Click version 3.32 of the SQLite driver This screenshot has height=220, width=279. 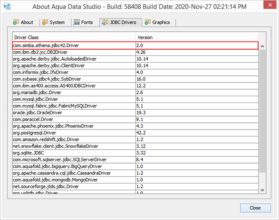[141, 153]
